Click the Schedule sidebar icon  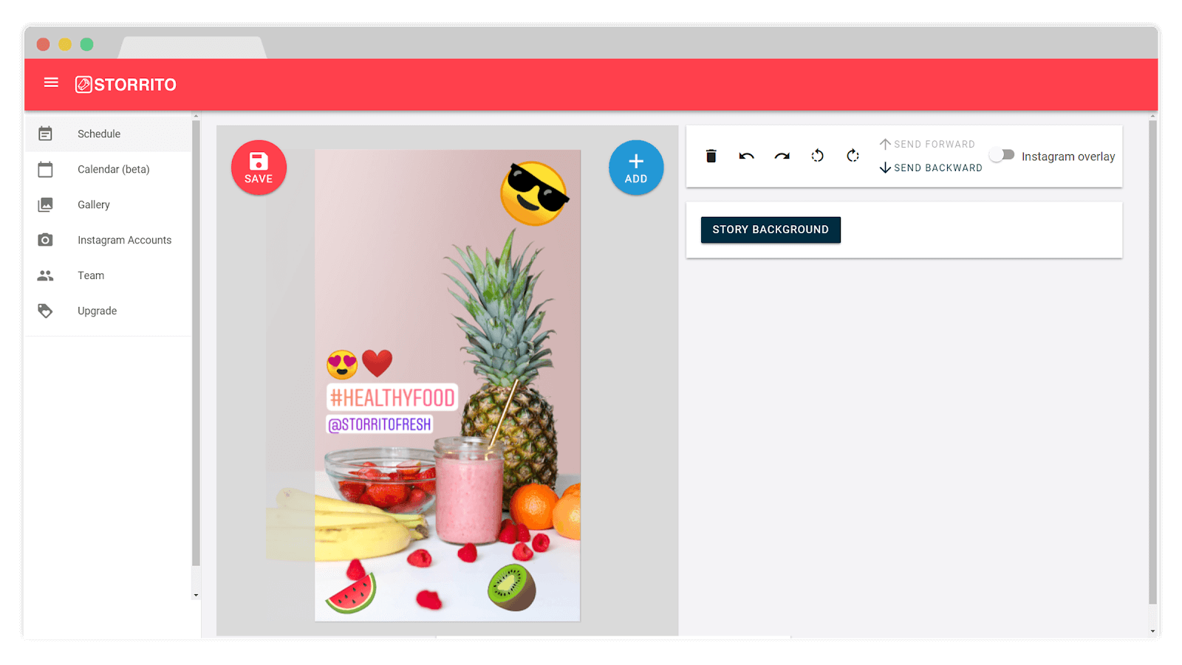45,134
